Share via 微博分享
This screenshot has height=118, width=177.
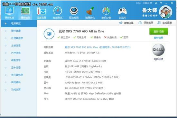tap(126, 23)
